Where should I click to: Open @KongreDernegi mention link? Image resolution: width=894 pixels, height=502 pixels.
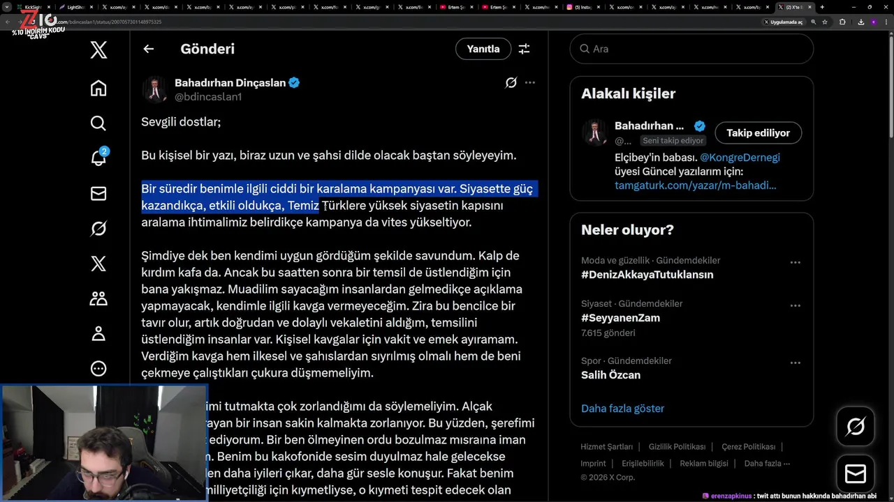point(740,158)
